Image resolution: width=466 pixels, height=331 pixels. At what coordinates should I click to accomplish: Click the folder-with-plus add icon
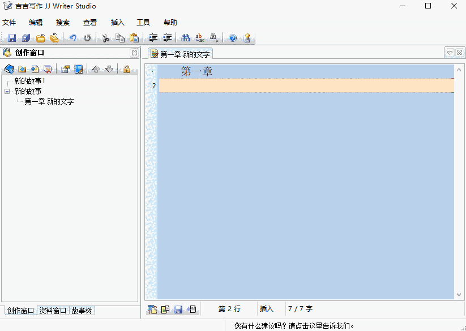pos(22,69)
